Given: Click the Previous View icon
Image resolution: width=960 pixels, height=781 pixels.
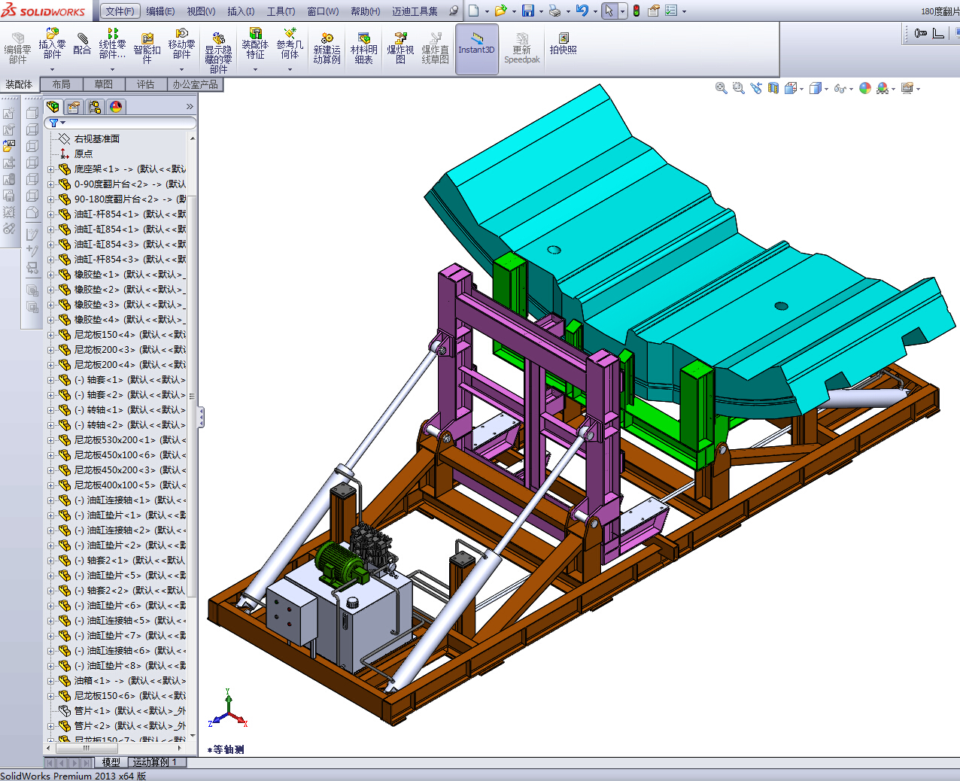Looking at the screenshot, I should point(756,88).
